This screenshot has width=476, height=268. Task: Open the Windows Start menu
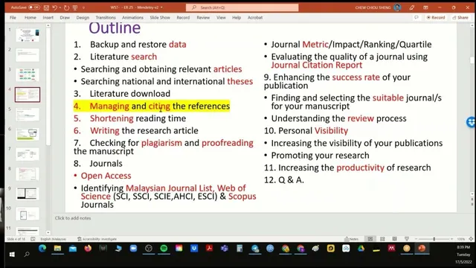(x=12, y=254)
